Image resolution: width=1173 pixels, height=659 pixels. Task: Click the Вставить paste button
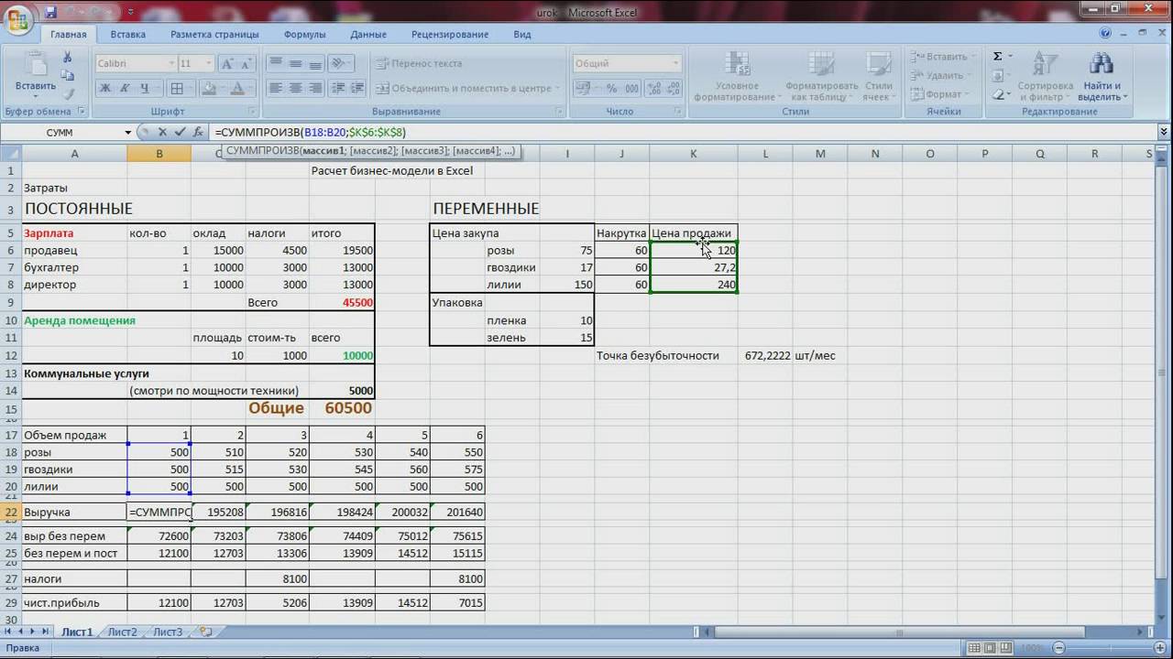click(x=36, y=72)
